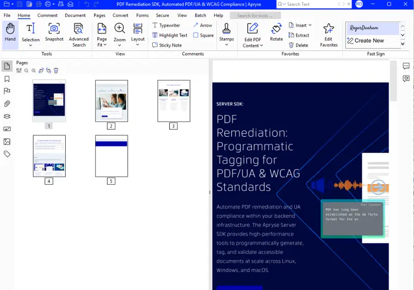Open page thumbnail options sliders icon
The width and height of the screenshot is (414, 290).
(19, 71)
